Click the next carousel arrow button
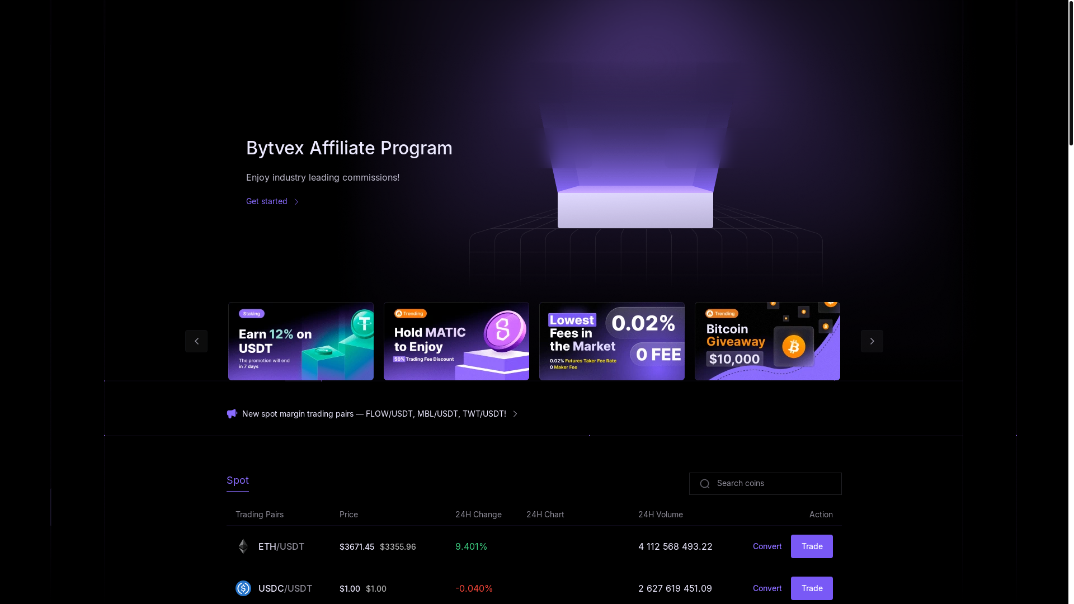This screenshot has width=1074, height=604. pyautogui.click(x=872, y=341)
